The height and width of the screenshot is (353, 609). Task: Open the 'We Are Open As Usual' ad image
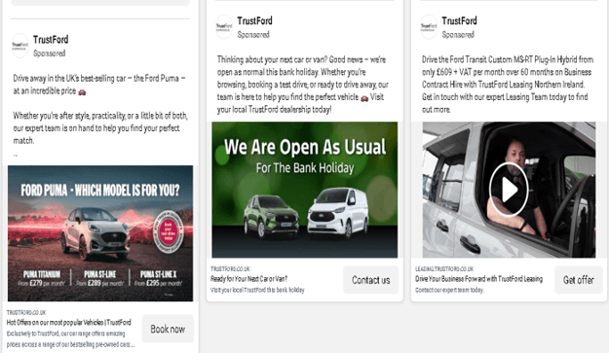(x=304, y=190)
